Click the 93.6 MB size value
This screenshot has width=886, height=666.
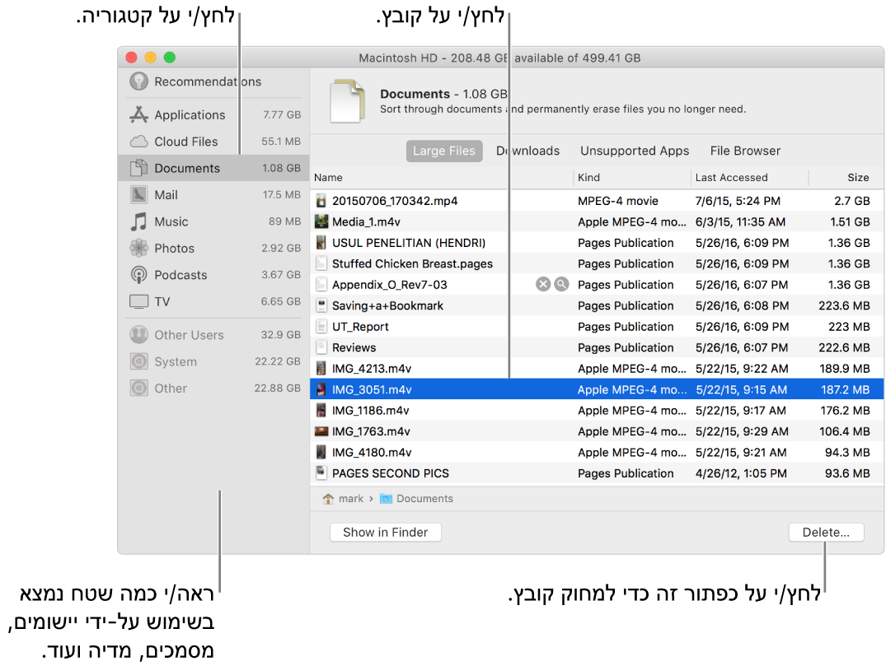coord(847,473)
